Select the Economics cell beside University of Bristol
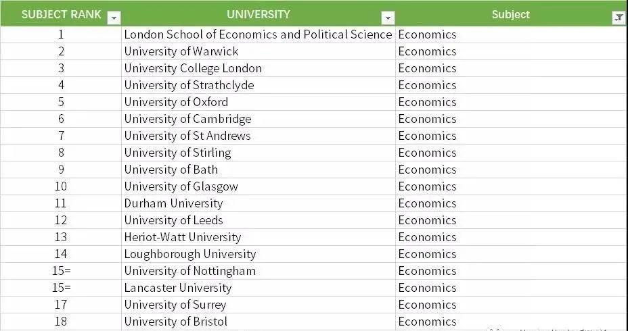The image size is (628, 331). pyautogui.click(x=511, y=322)
